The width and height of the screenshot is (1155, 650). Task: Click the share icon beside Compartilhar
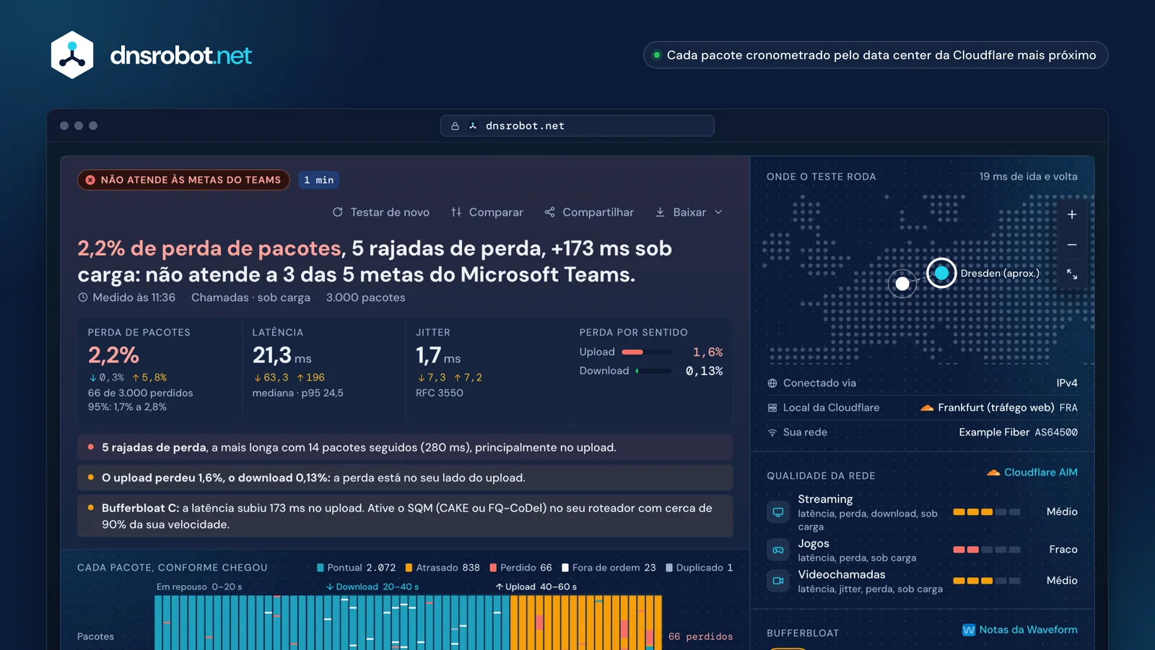(550, 212)
